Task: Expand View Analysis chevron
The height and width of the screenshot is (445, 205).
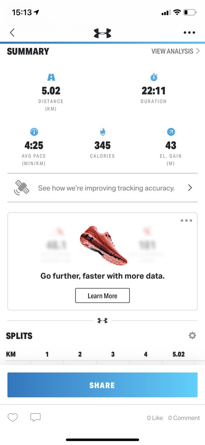Action: (x=198, y=51)
